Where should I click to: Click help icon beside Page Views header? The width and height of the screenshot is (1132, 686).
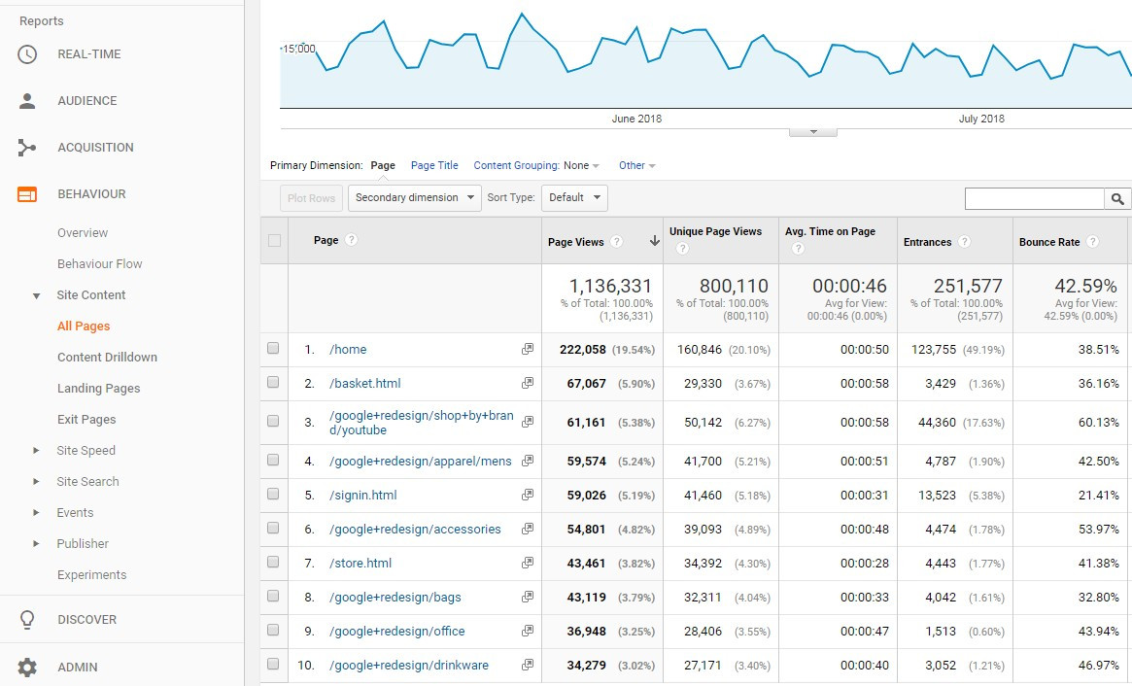617,242
